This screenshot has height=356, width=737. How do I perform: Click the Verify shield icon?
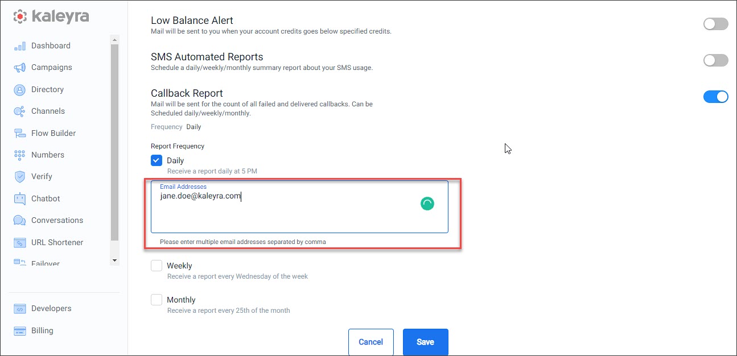pyautogui.click(x=20, y=177)
